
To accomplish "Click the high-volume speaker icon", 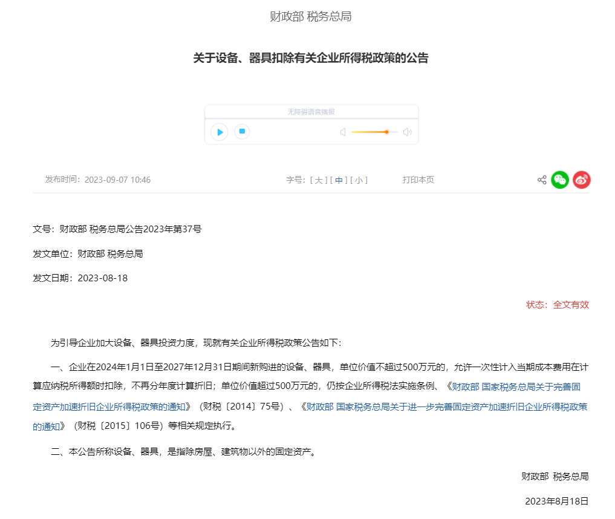I will (x=408, y=132).
